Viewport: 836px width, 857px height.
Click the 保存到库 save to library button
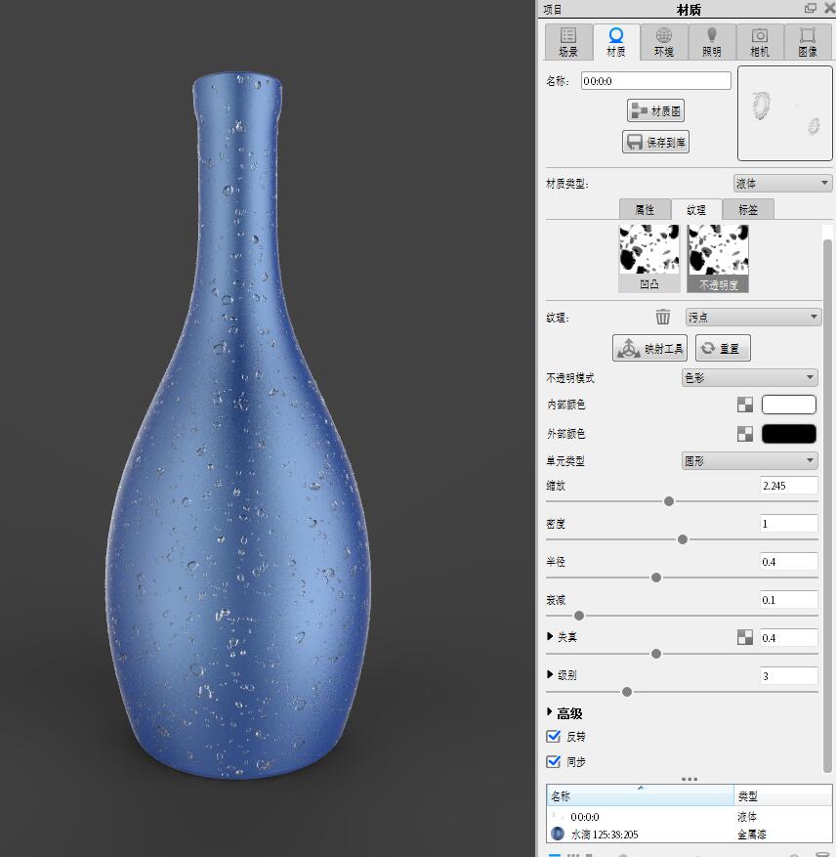[x=655, y=142]
